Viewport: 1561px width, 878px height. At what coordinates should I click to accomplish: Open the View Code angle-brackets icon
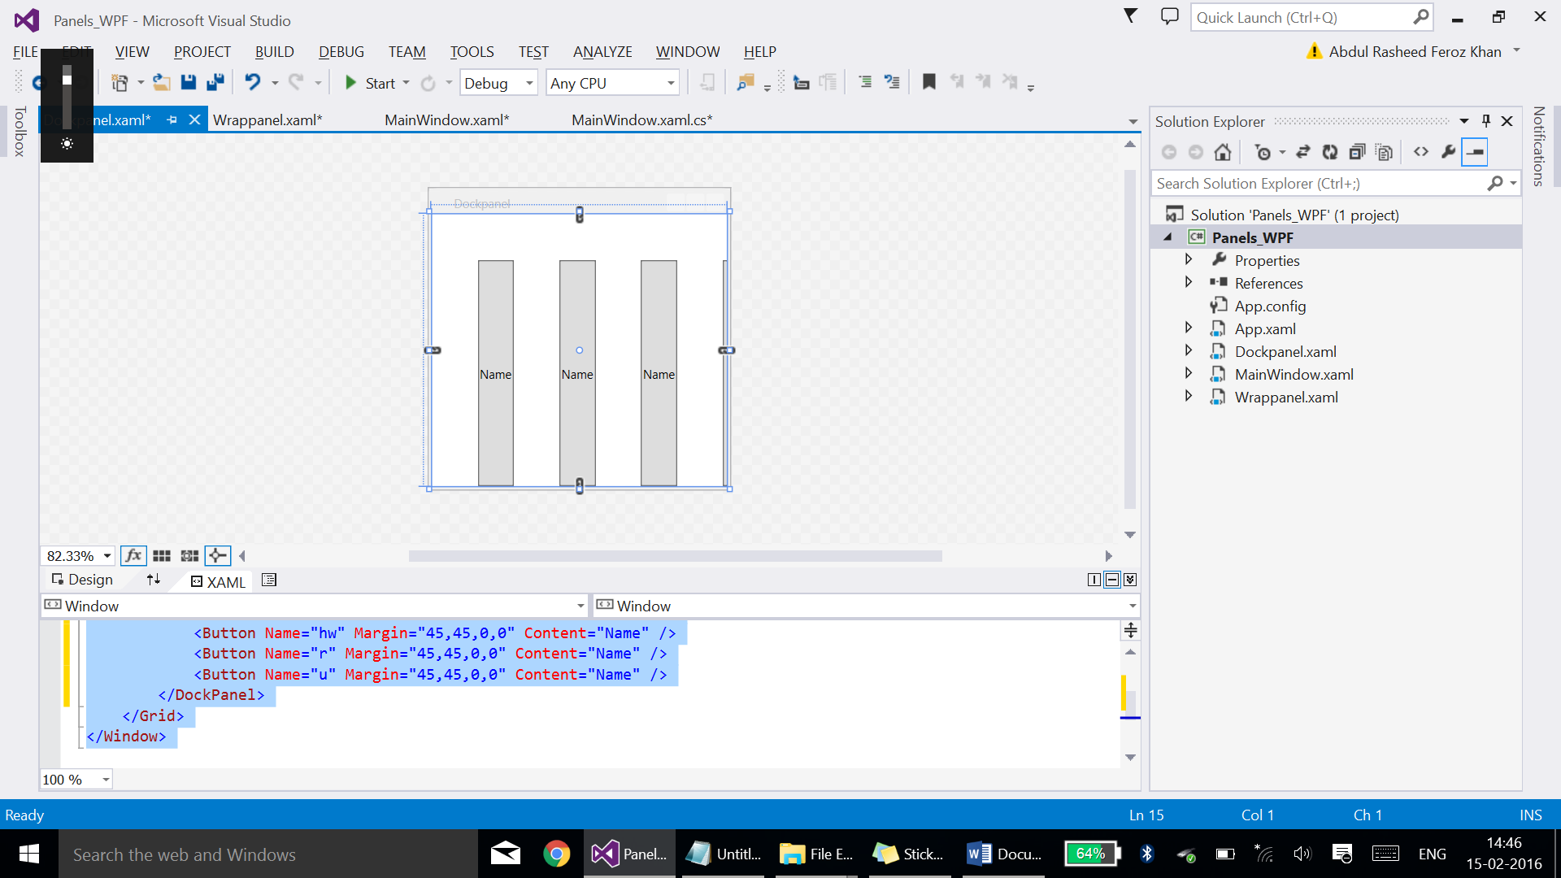tap(1421, 152)
